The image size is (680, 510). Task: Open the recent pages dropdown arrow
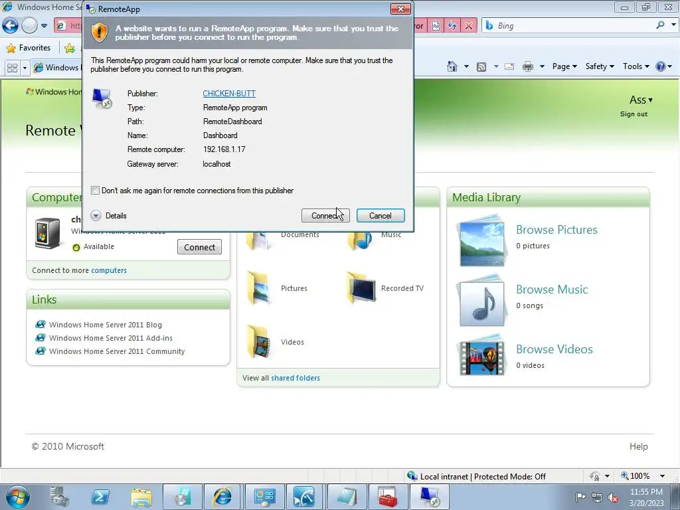44,26
